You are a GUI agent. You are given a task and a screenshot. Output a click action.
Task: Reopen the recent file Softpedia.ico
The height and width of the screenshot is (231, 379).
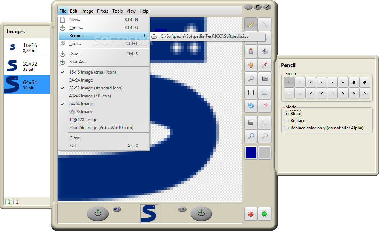tap(207, 36)
